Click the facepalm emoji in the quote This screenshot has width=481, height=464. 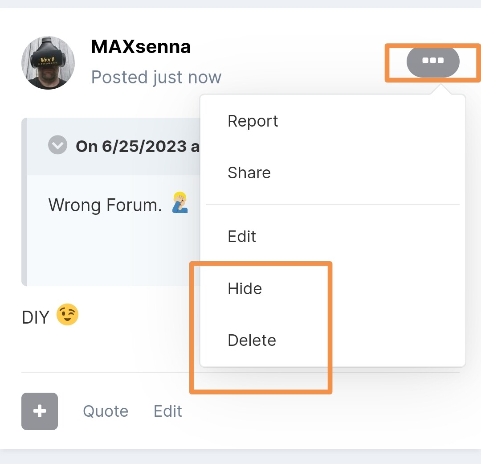(180, 203)
